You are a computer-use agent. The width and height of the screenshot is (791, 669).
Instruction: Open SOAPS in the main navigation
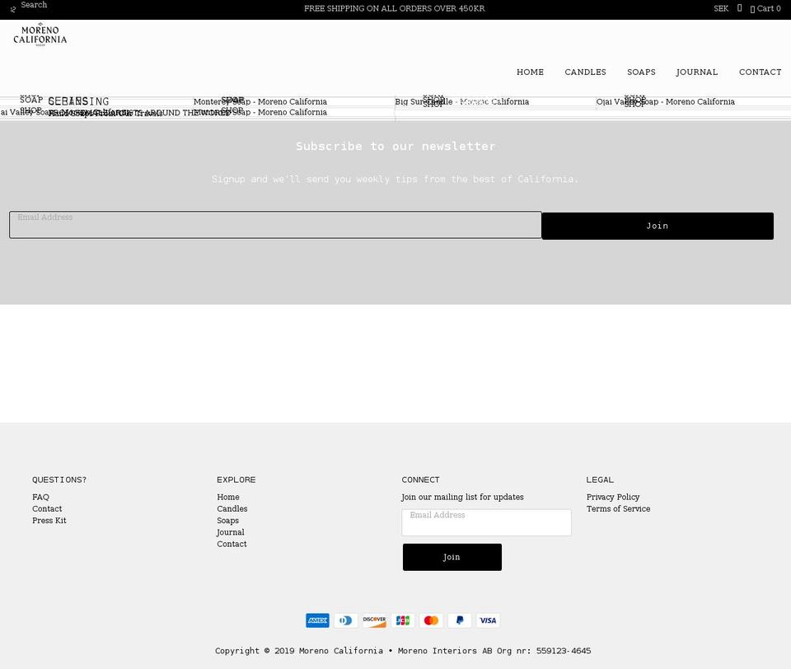pos(641,73)
